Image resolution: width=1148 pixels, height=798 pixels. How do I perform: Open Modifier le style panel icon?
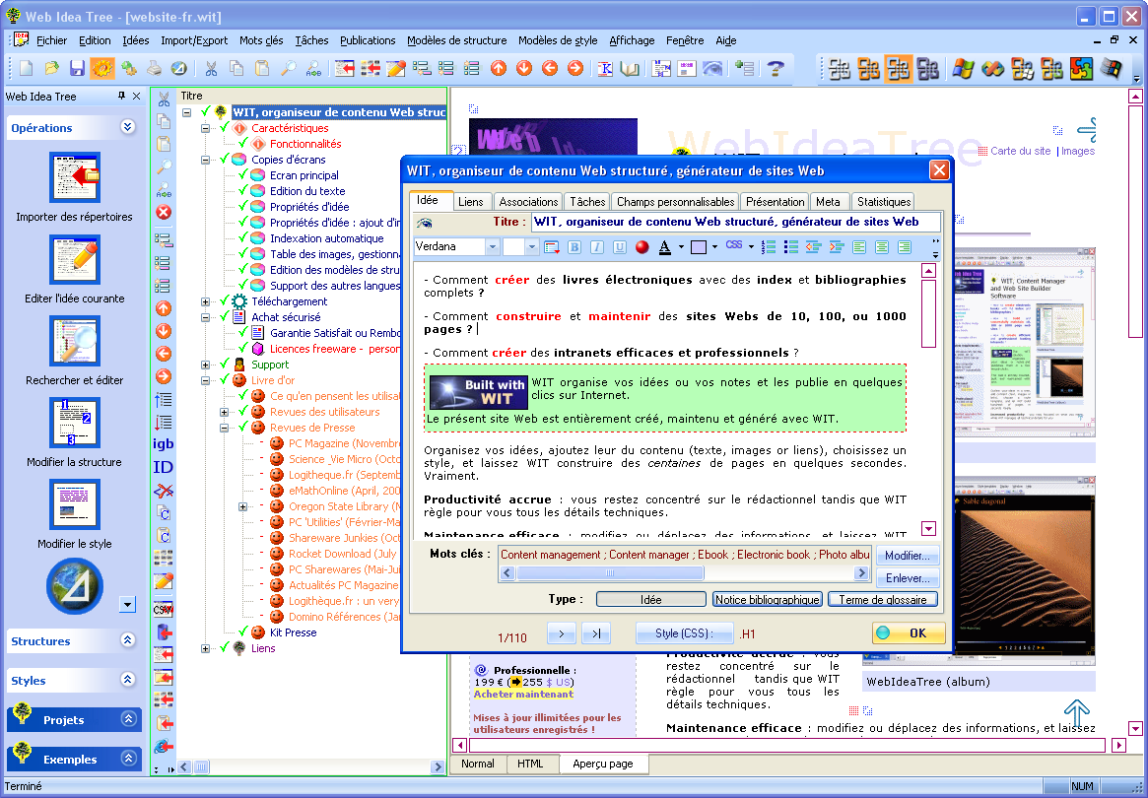[x=73, y=503]
